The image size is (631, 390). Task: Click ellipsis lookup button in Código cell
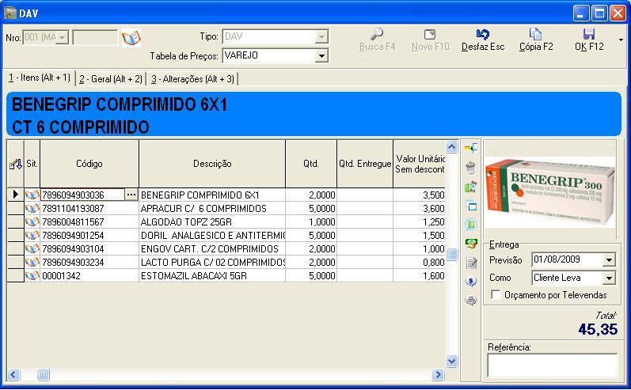(x=131, y=195)
